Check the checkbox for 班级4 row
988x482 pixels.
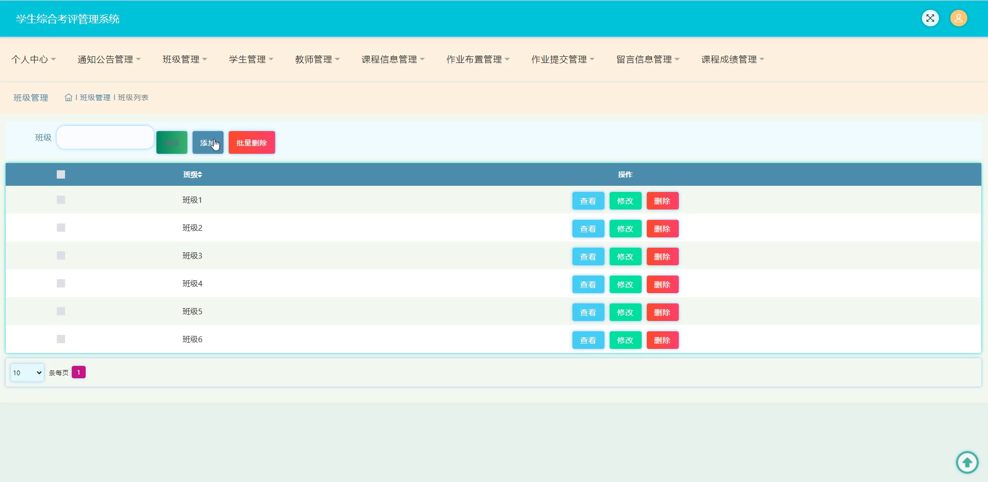61,283
